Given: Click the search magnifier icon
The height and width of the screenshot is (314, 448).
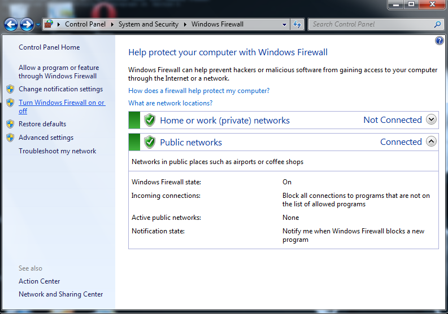Looking at the screenshot, I should [437, 25].
